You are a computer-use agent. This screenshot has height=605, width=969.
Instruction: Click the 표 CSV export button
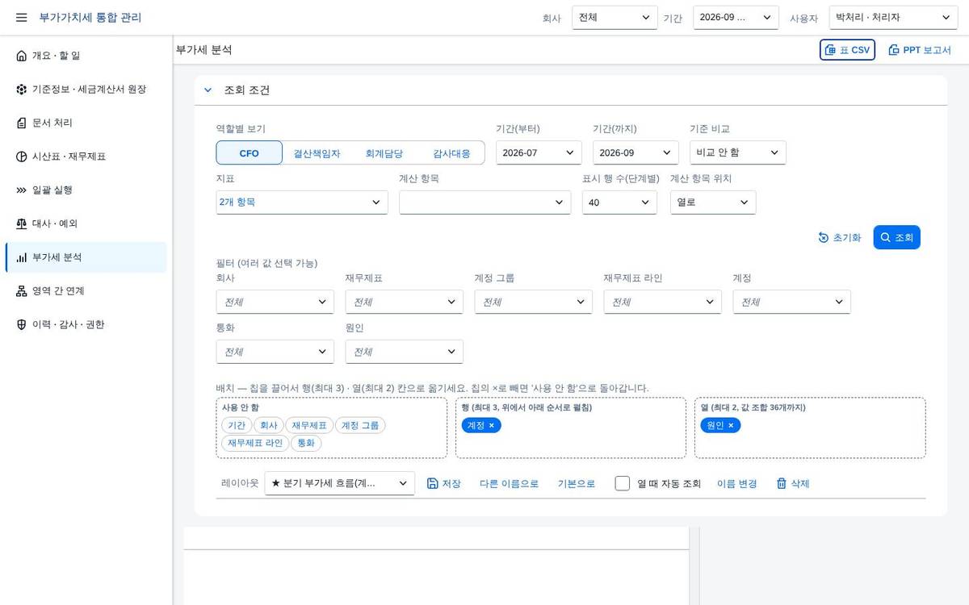click(x=847, y=50)
